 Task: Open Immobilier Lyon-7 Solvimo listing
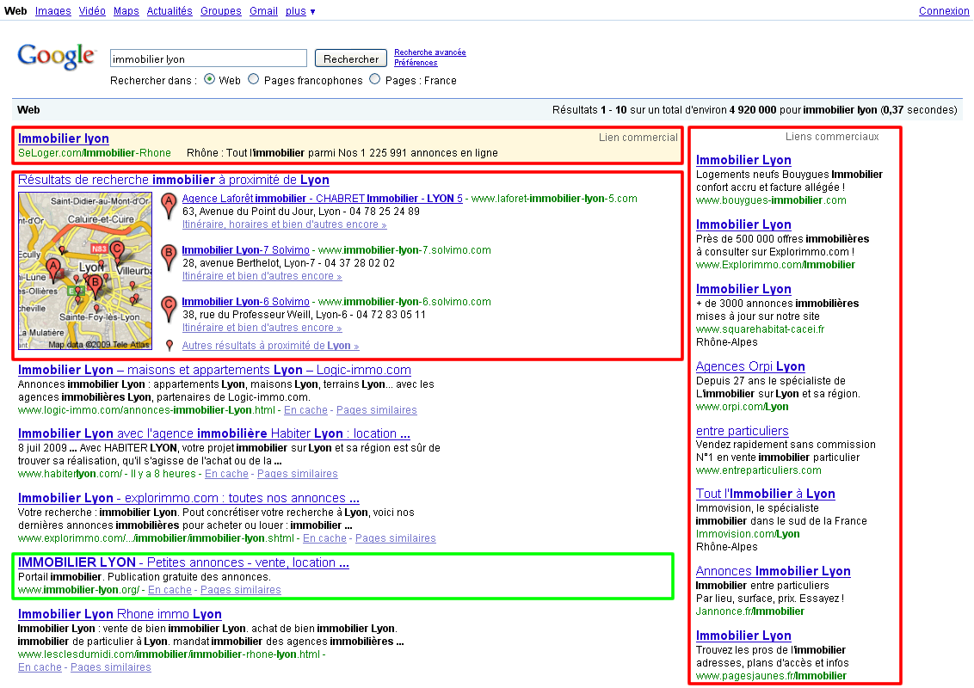245,250
